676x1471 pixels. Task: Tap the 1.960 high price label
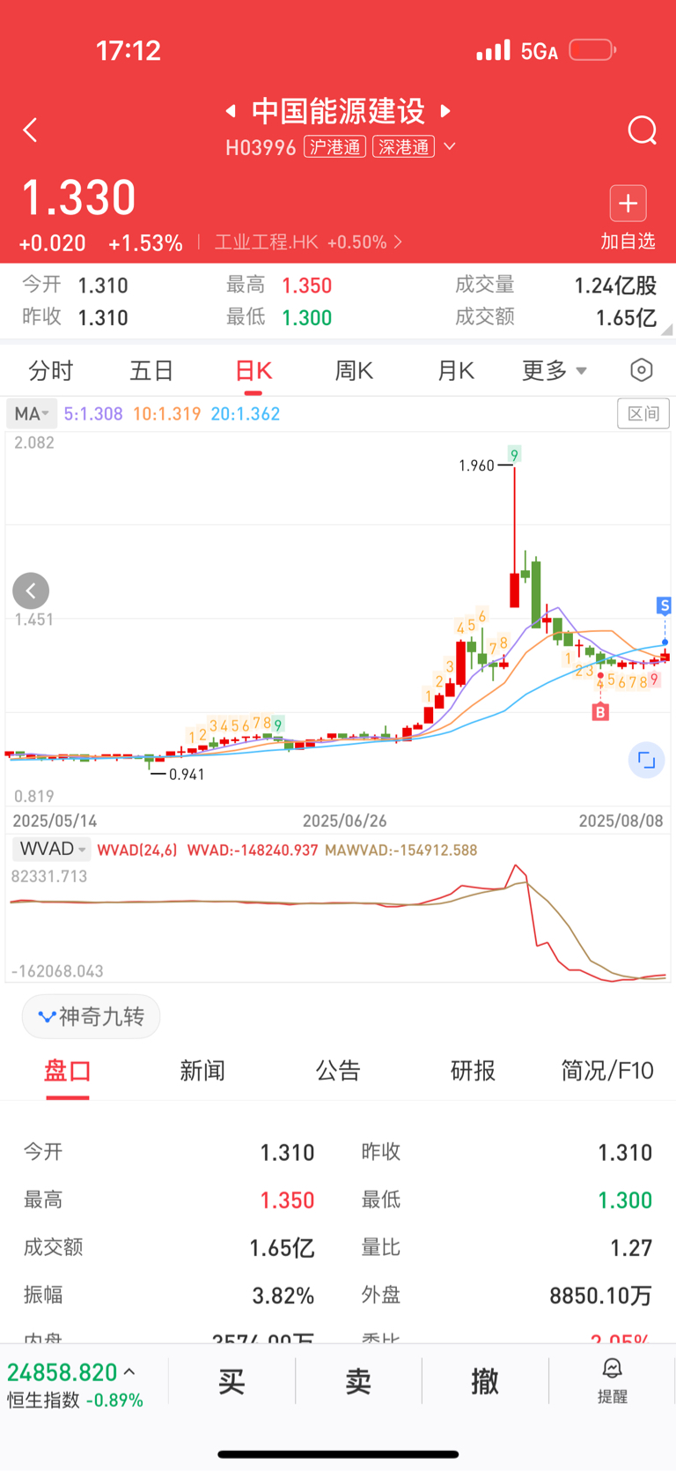(476, 465)
